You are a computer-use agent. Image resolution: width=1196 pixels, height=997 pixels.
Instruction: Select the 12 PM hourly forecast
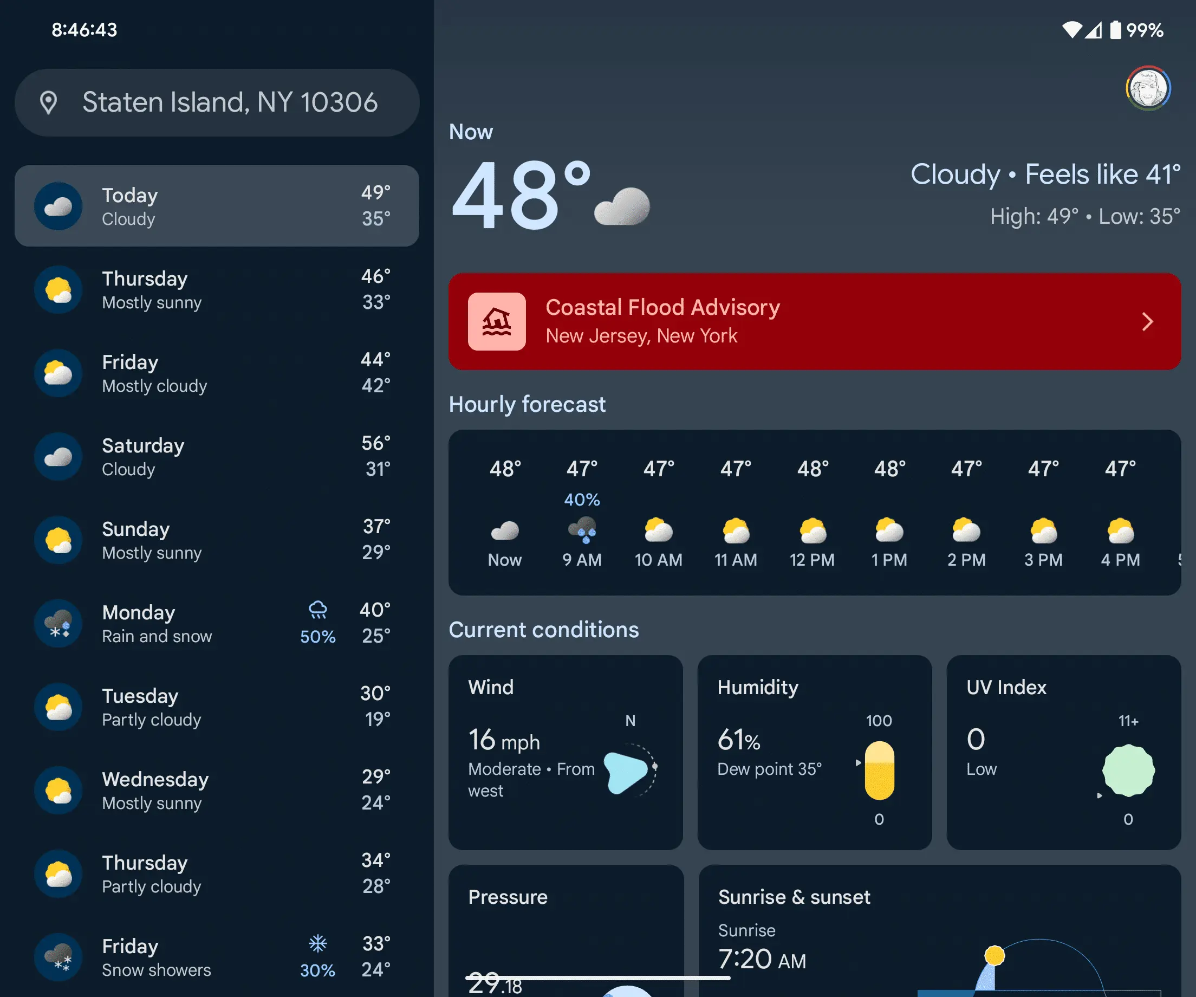pos(812,516)
